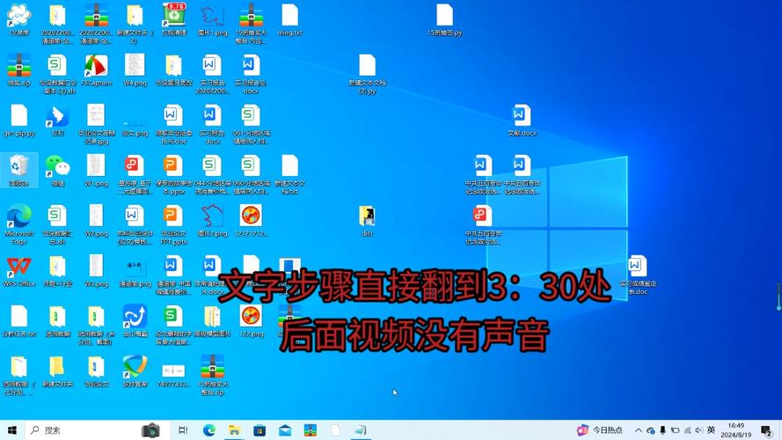Open the orange PPT.pptx presentation file
The width and height of the screenshot is (782, 440).
(x=173, y=225)
